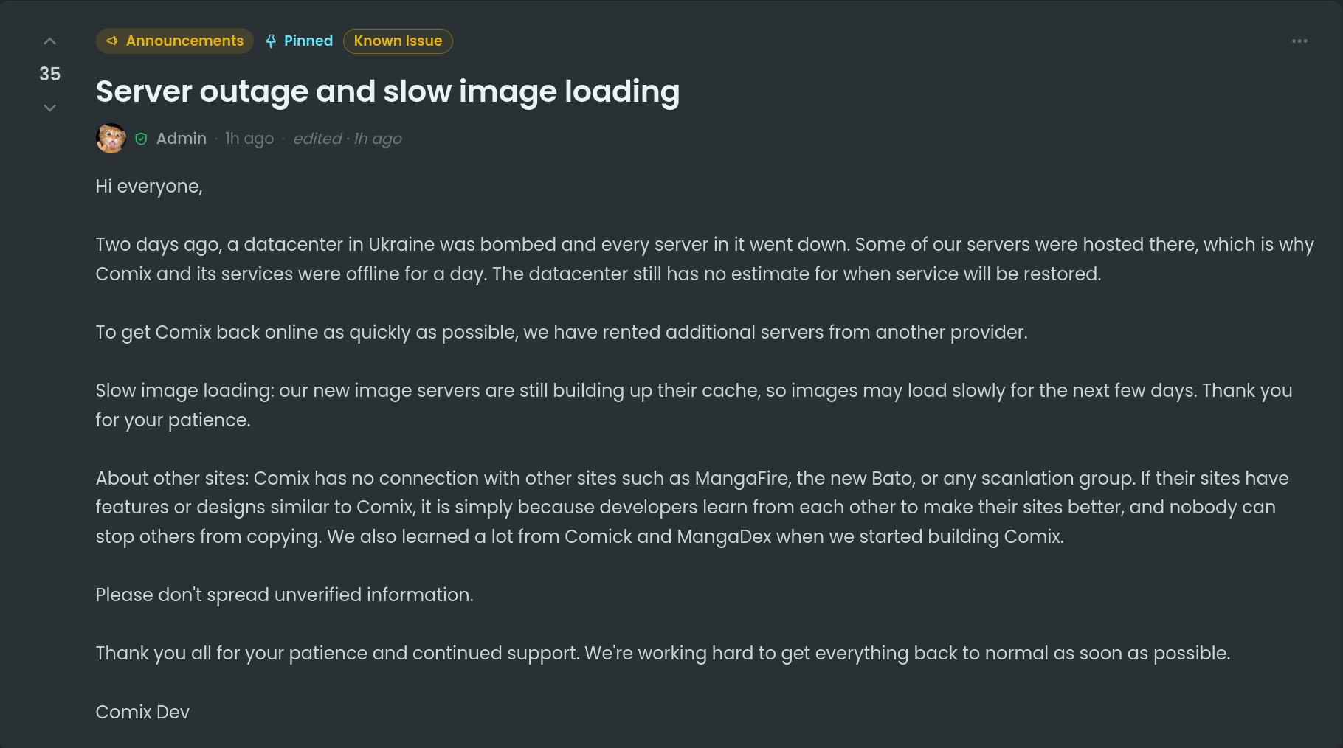Open the three-dot more options menu
Image resolution: width=1343 pixels, height=748 pixels.
[1299, 41]
